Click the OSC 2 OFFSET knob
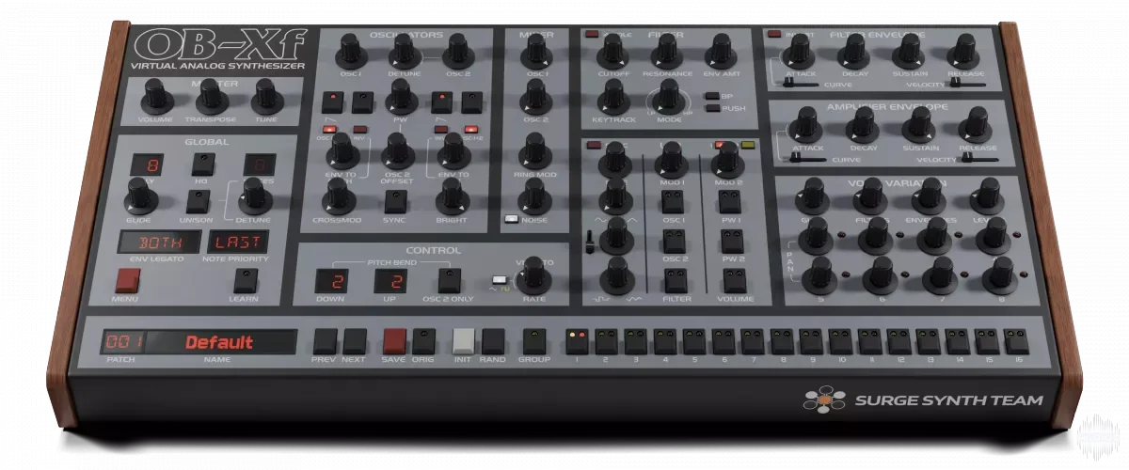This screenshot has height=470, width=1129. 397,150
